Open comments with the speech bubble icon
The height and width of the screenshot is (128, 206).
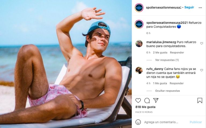point(147,101)
